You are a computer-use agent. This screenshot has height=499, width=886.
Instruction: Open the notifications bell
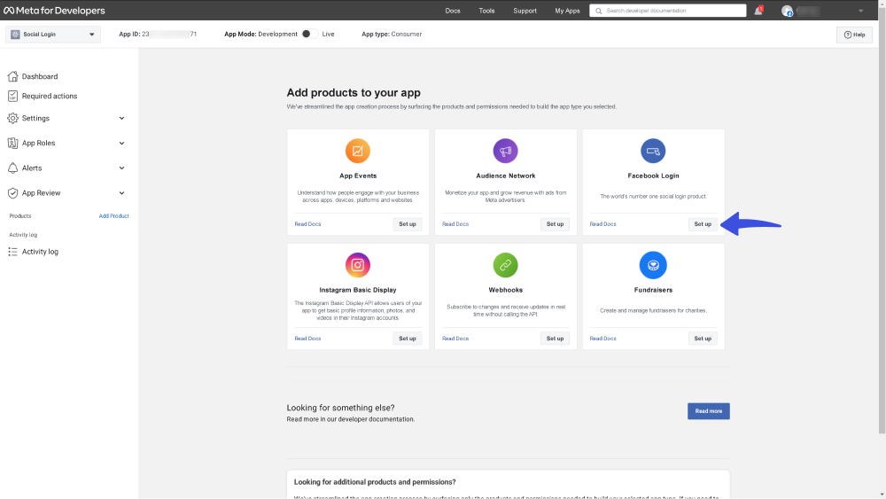758,10
